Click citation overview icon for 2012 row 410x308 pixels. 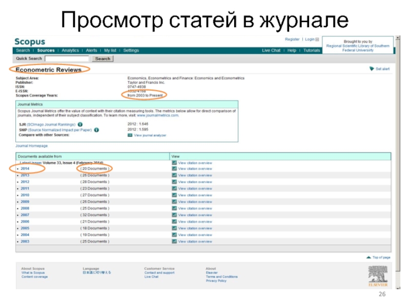[x=174, y=182]
